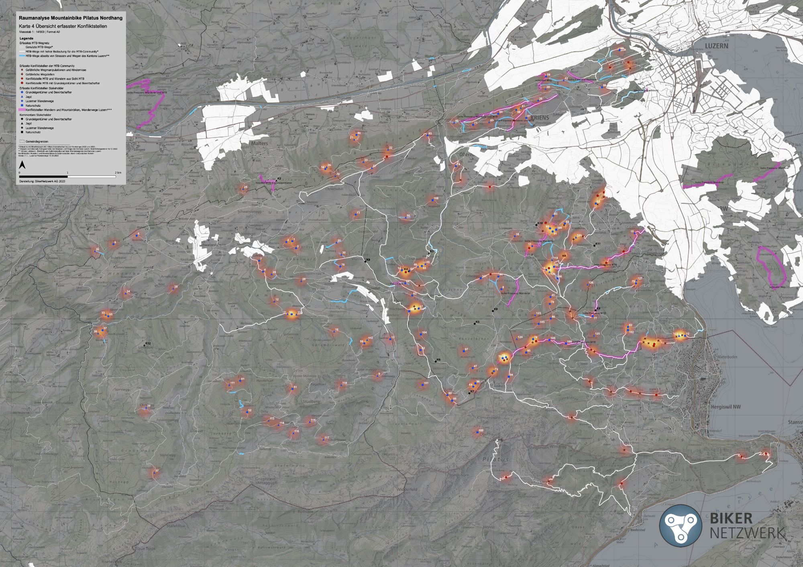This screenshot has height=567, width=803.
Task: Click the title 'Raumanalyse Mountainbike Pilatus Nordhang'
Action: click(71, 18)
